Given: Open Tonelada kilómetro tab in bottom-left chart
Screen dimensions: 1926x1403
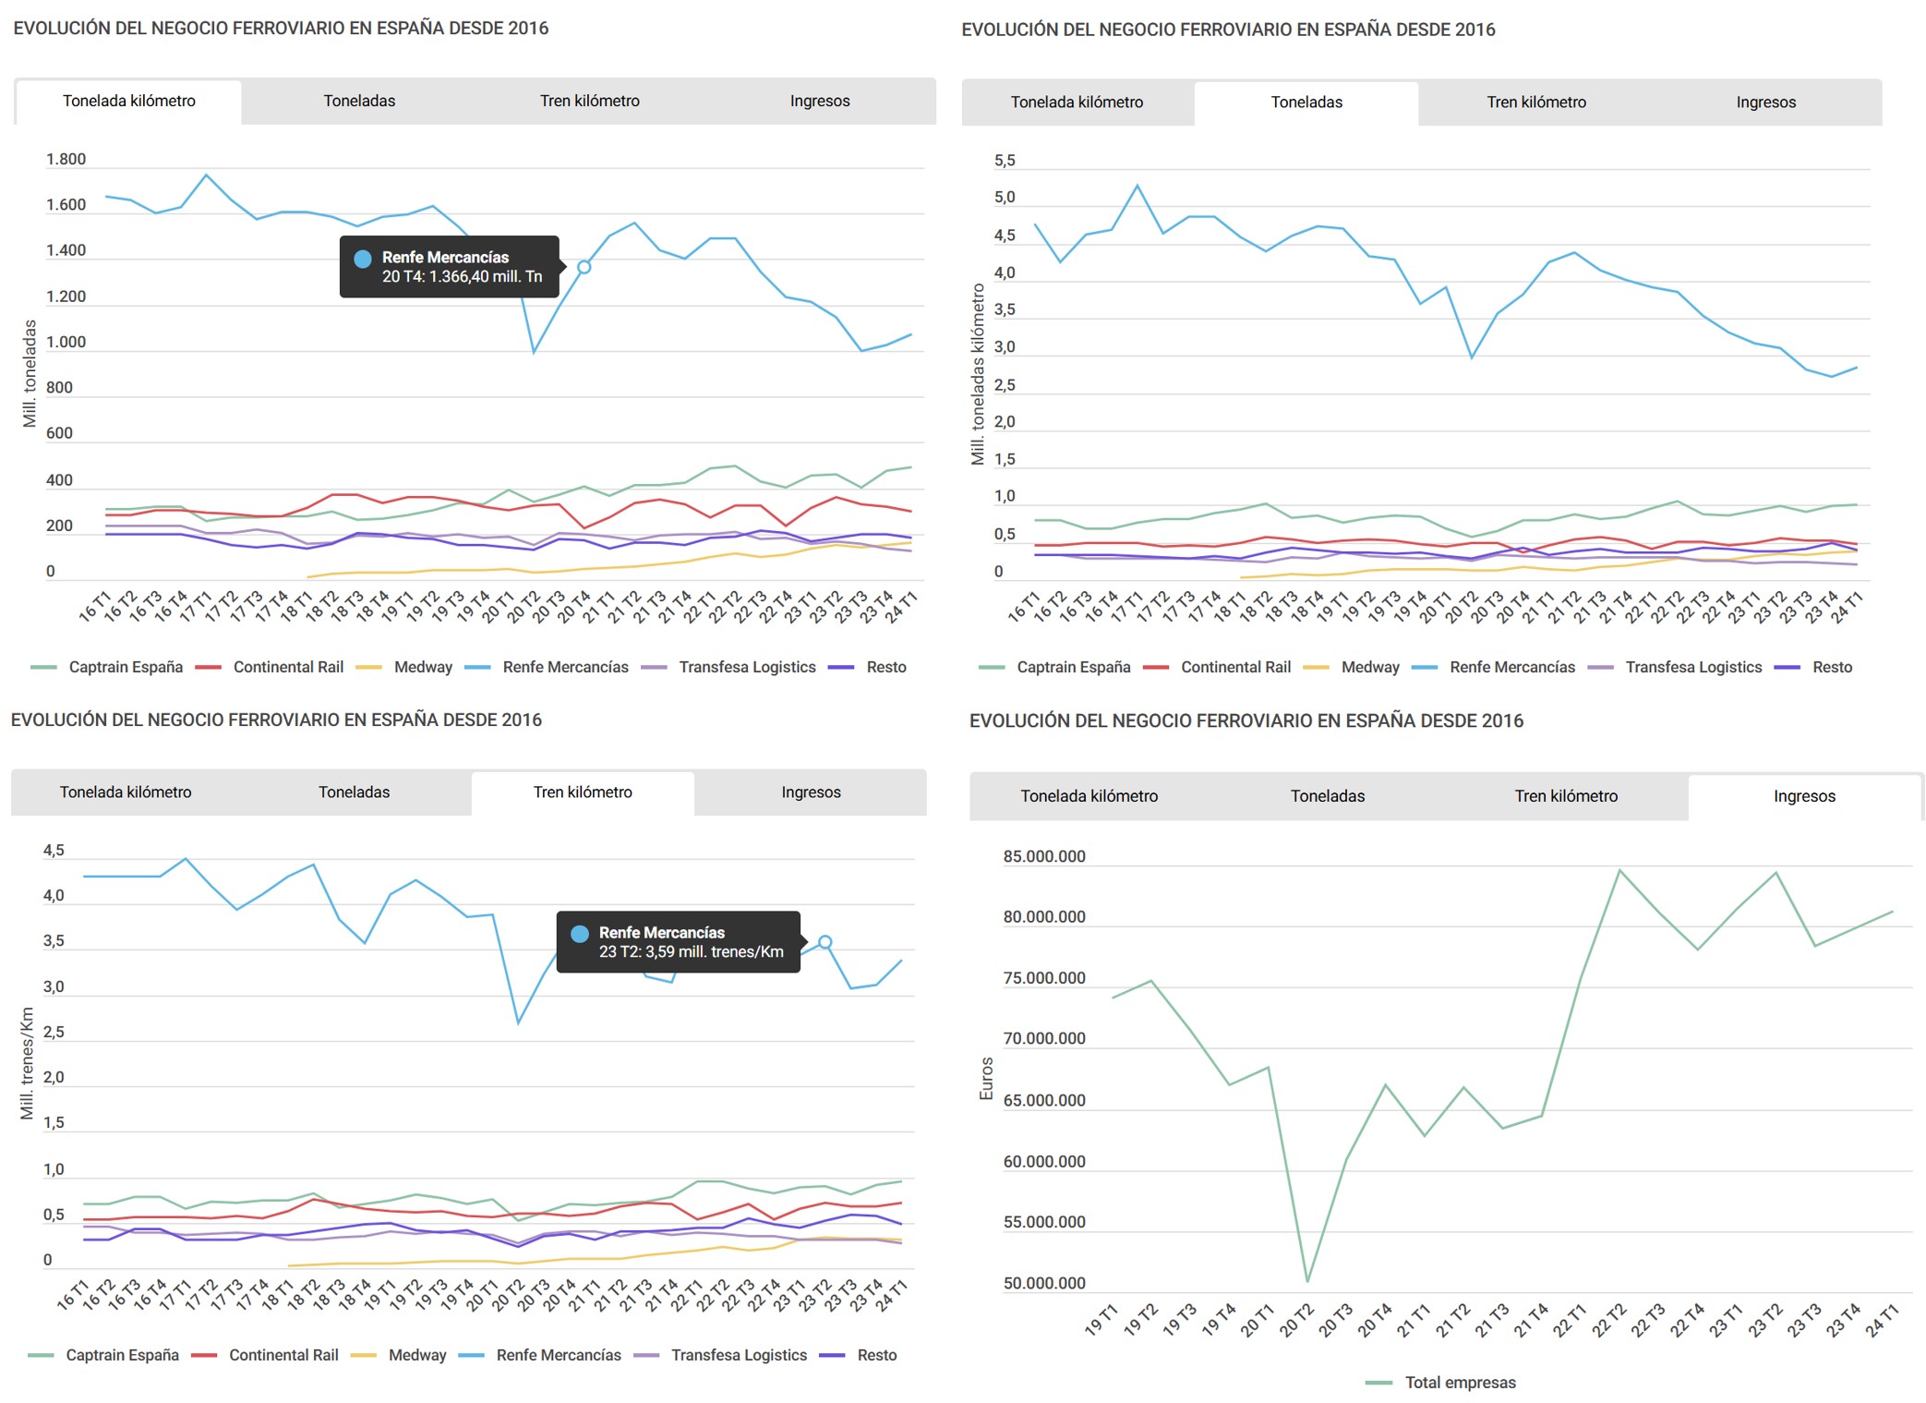Looking at the screenshot, I should click(x=126, y=792).
